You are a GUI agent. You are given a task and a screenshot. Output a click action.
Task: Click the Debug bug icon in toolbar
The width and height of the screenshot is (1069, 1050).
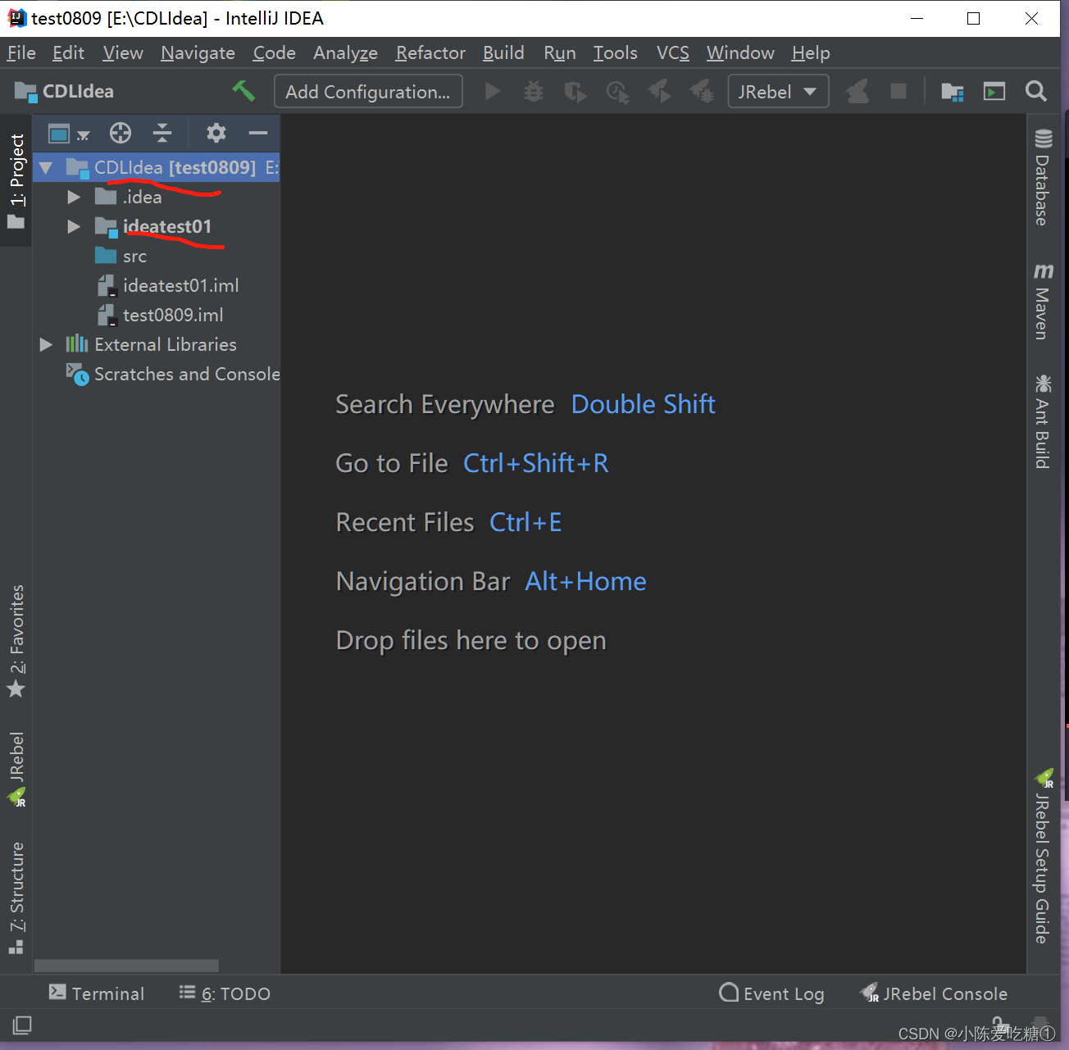click(534, 91)
